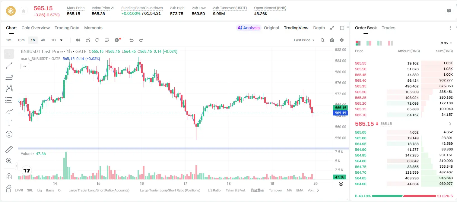
Task: Select the trend line drawing tool
Action: (x=9, y=65)
